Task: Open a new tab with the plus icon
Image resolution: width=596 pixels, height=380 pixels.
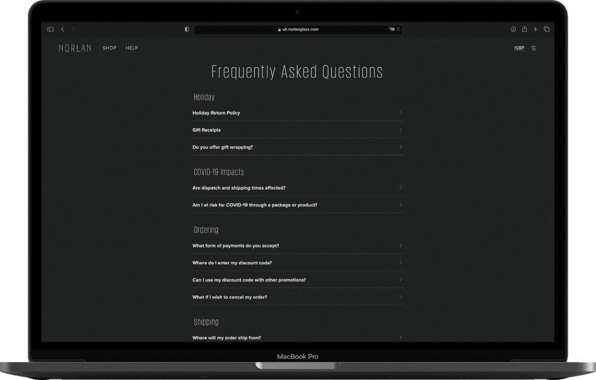Action: (x=535, y=29)
